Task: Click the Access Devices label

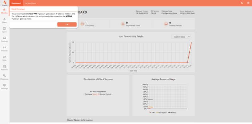Action: [x=175, y=25]
